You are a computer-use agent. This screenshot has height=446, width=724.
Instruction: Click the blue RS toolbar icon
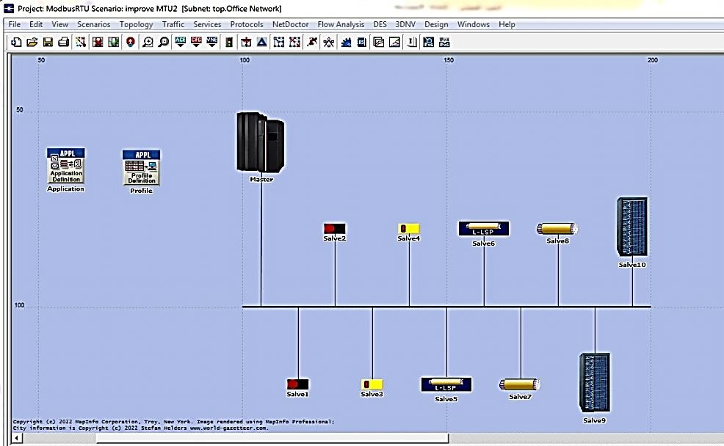361,42
